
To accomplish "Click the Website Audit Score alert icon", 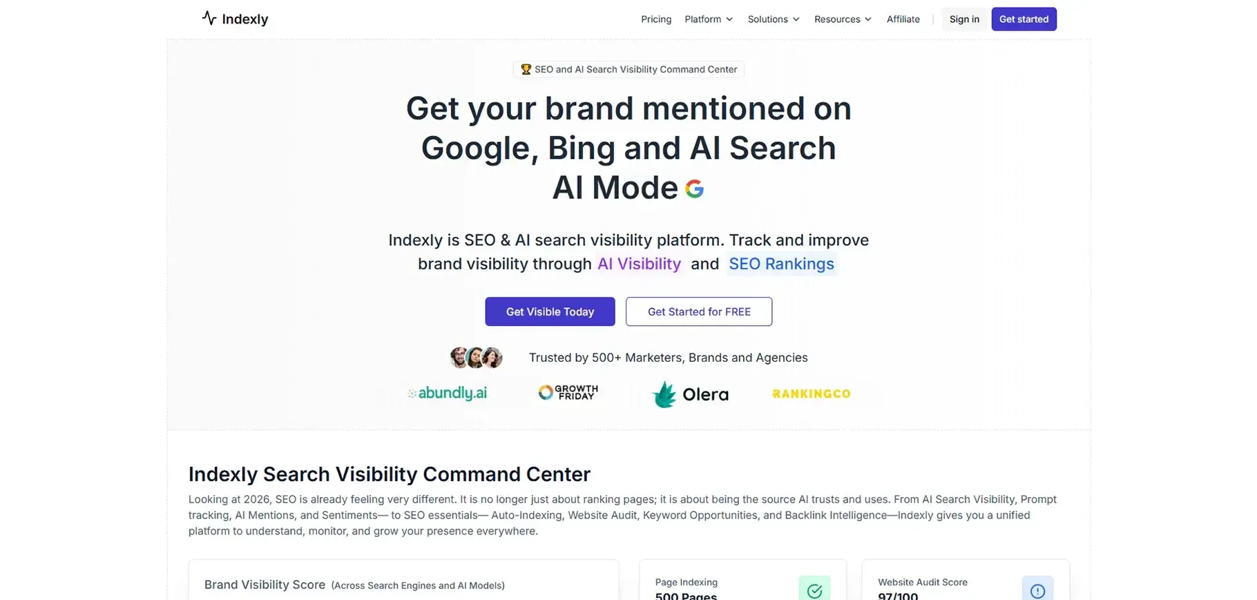I will 1037,590.
